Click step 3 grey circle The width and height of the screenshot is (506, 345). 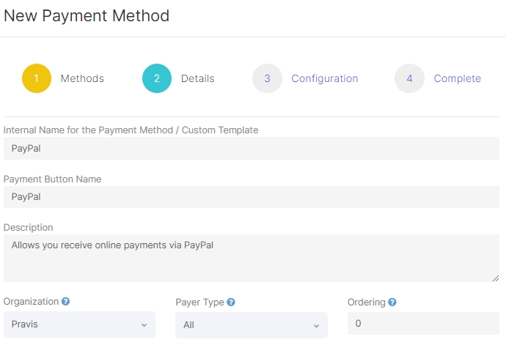coord(267,78)
